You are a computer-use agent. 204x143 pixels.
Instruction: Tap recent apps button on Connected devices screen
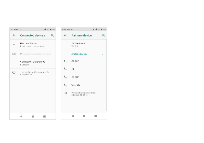44,117
